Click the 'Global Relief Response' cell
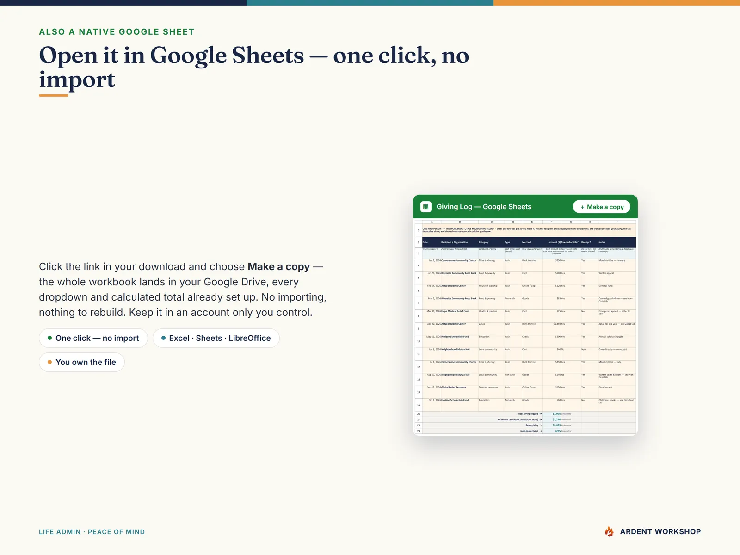 tap(459, 392)
